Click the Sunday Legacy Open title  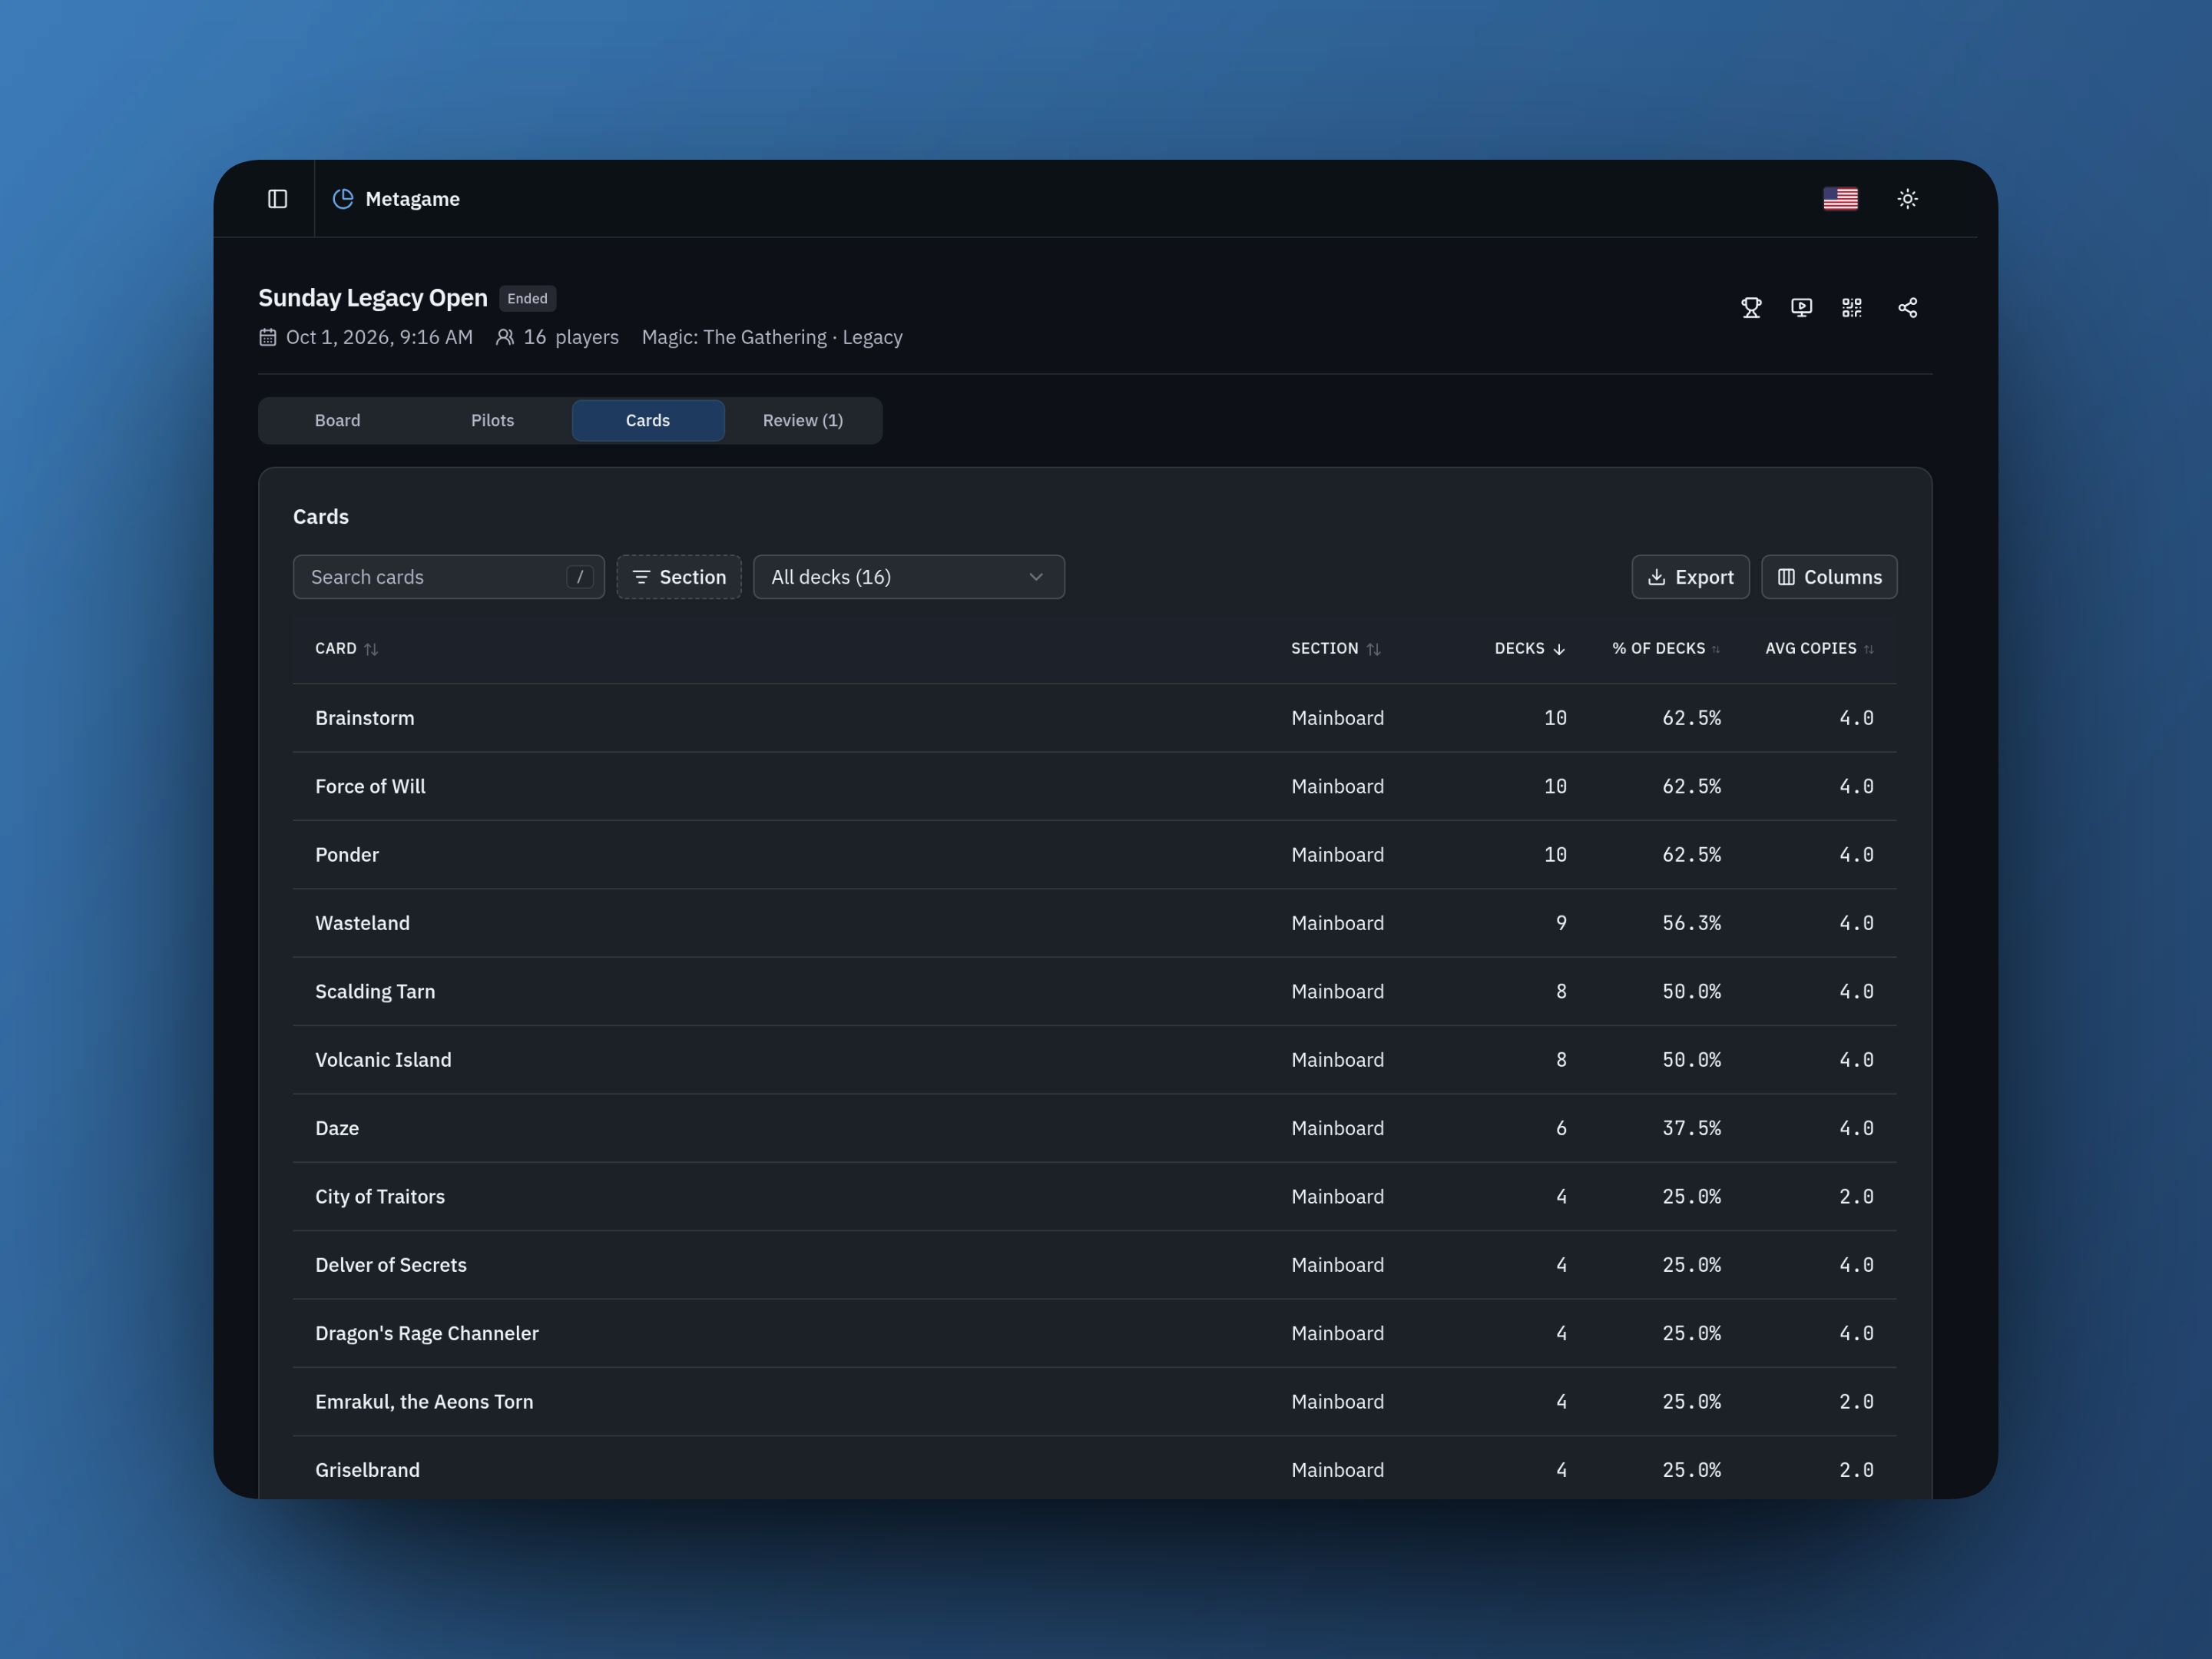point(373,298)
